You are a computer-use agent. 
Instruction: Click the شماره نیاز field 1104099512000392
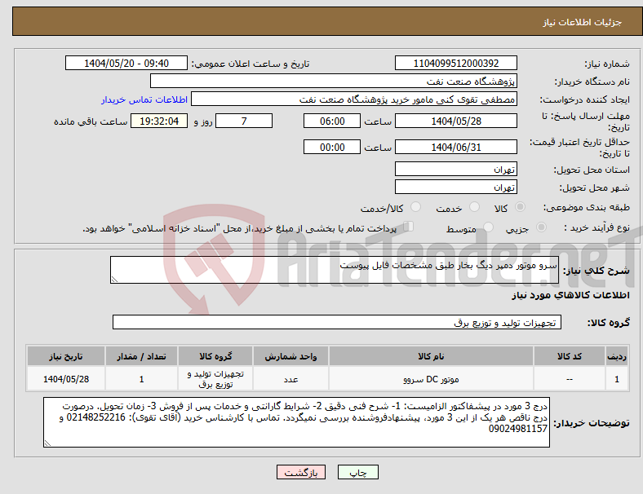tap(455, 63)
